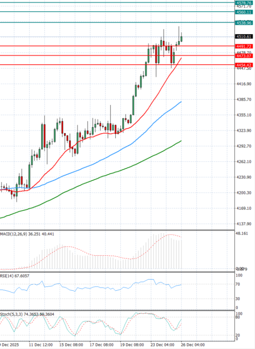
Task: Select the 4560.11 resistance price label
Action: (245, 12)
